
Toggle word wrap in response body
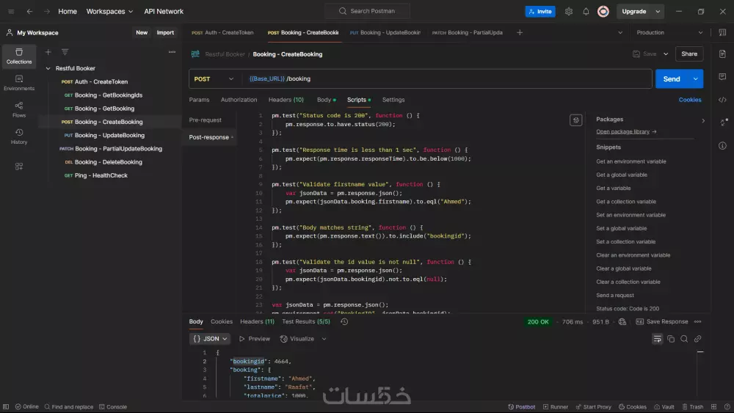coord(657,339)
